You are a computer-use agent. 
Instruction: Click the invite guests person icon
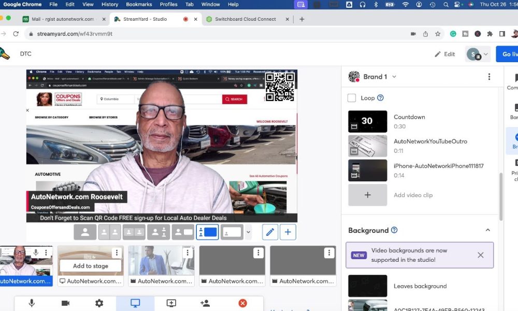205,303
